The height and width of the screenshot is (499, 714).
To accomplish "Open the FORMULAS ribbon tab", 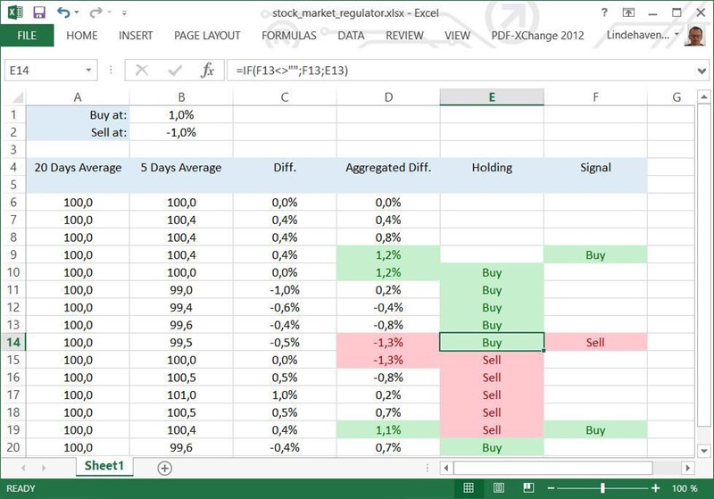I will pyautogui.click(x=288, y=36).
